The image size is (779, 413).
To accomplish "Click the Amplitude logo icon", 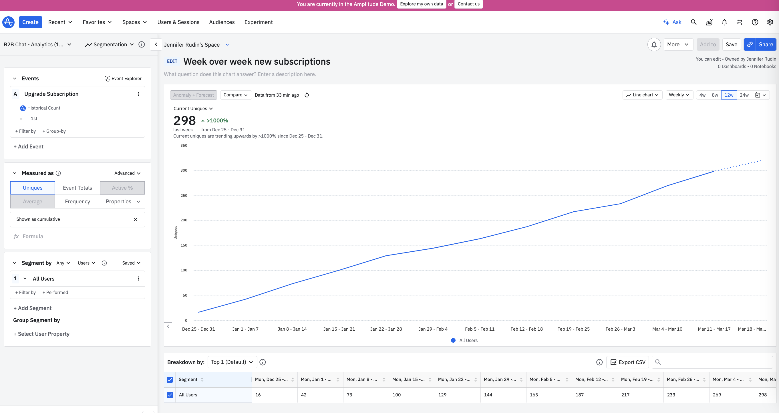I will (8, 22).
